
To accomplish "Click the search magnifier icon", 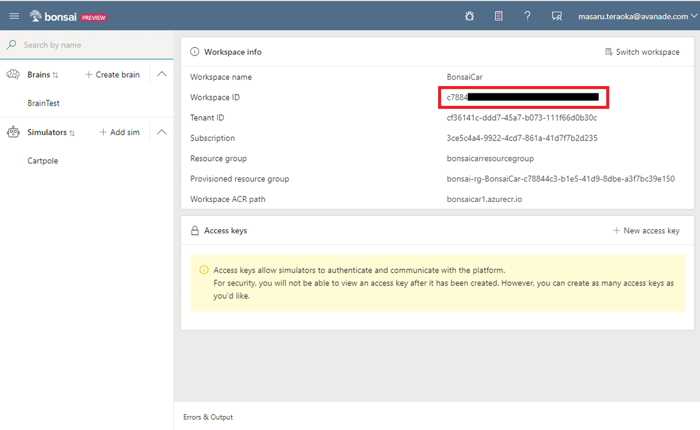I will 11,45.
